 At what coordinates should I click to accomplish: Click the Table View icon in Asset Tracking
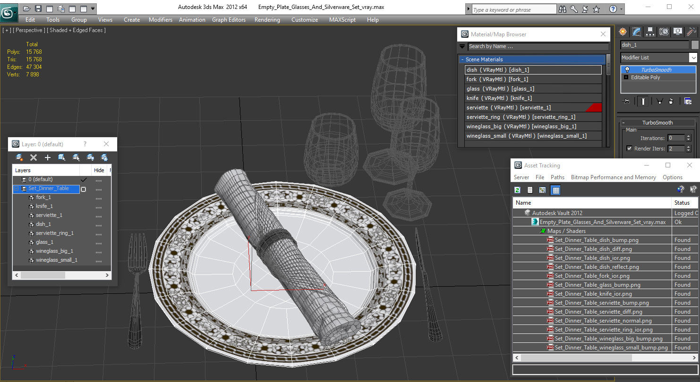point(555,190)
